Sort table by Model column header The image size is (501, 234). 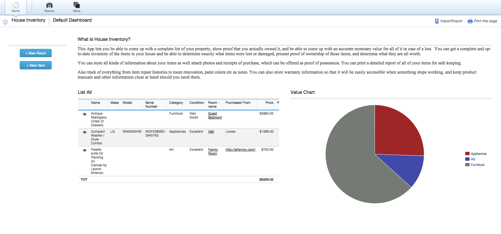(x=127, y=103)
